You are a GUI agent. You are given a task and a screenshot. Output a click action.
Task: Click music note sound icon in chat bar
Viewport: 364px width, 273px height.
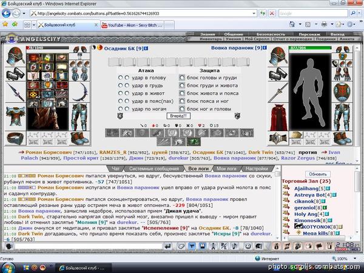[x=235, y=246]
